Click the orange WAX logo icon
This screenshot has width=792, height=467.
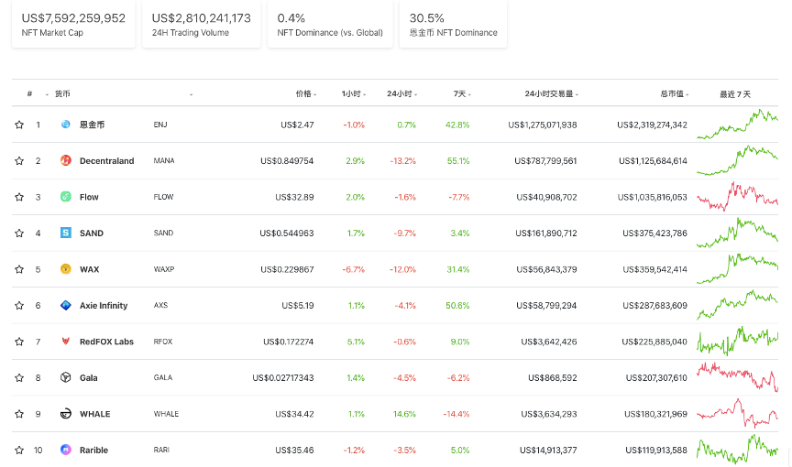click(66, 269)
